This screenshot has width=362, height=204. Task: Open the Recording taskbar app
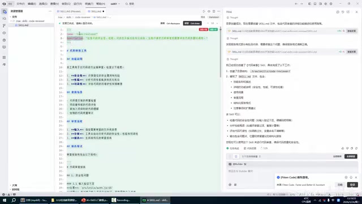pos(124,200)
